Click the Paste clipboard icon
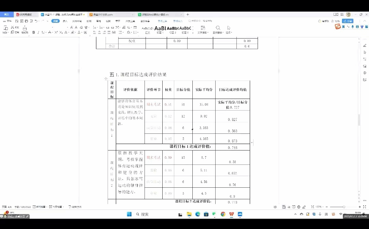 5,28
